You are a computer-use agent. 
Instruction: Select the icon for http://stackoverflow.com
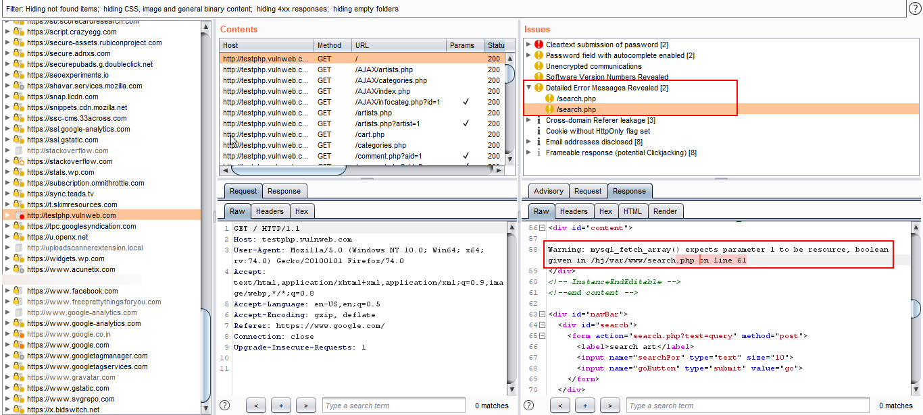19,150
